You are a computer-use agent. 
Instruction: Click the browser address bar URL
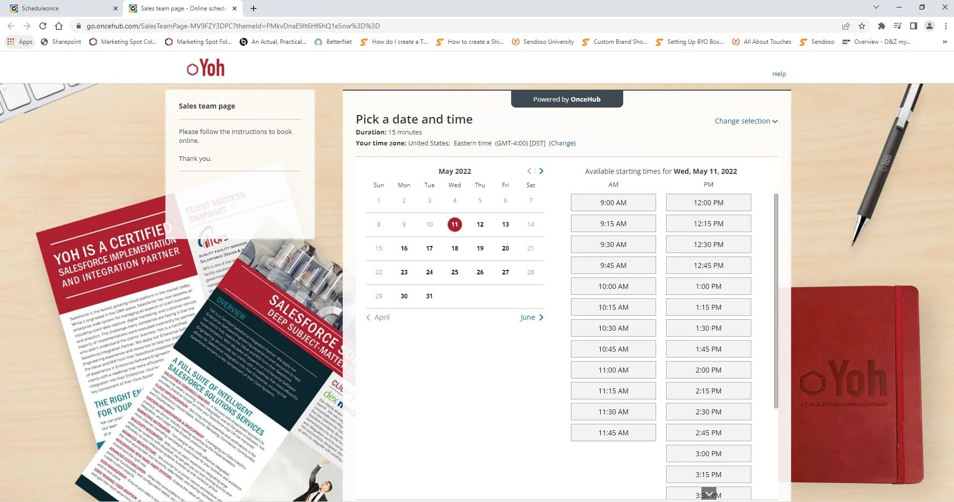click(x=233, y=26)
